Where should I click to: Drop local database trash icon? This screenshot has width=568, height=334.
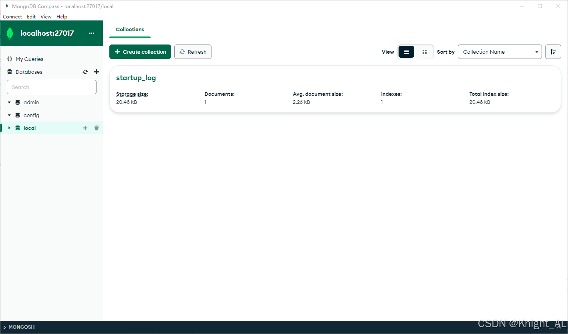coord(97,128)
